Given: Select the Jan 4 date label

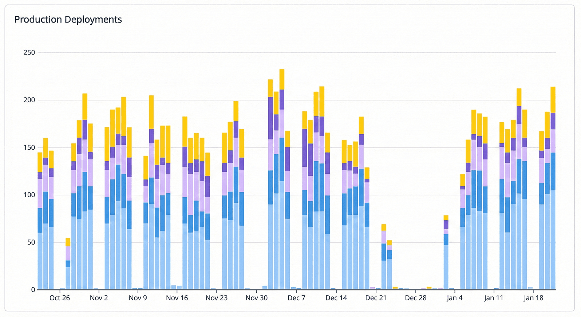Looking at the screenshot, I should click(455, 298).
